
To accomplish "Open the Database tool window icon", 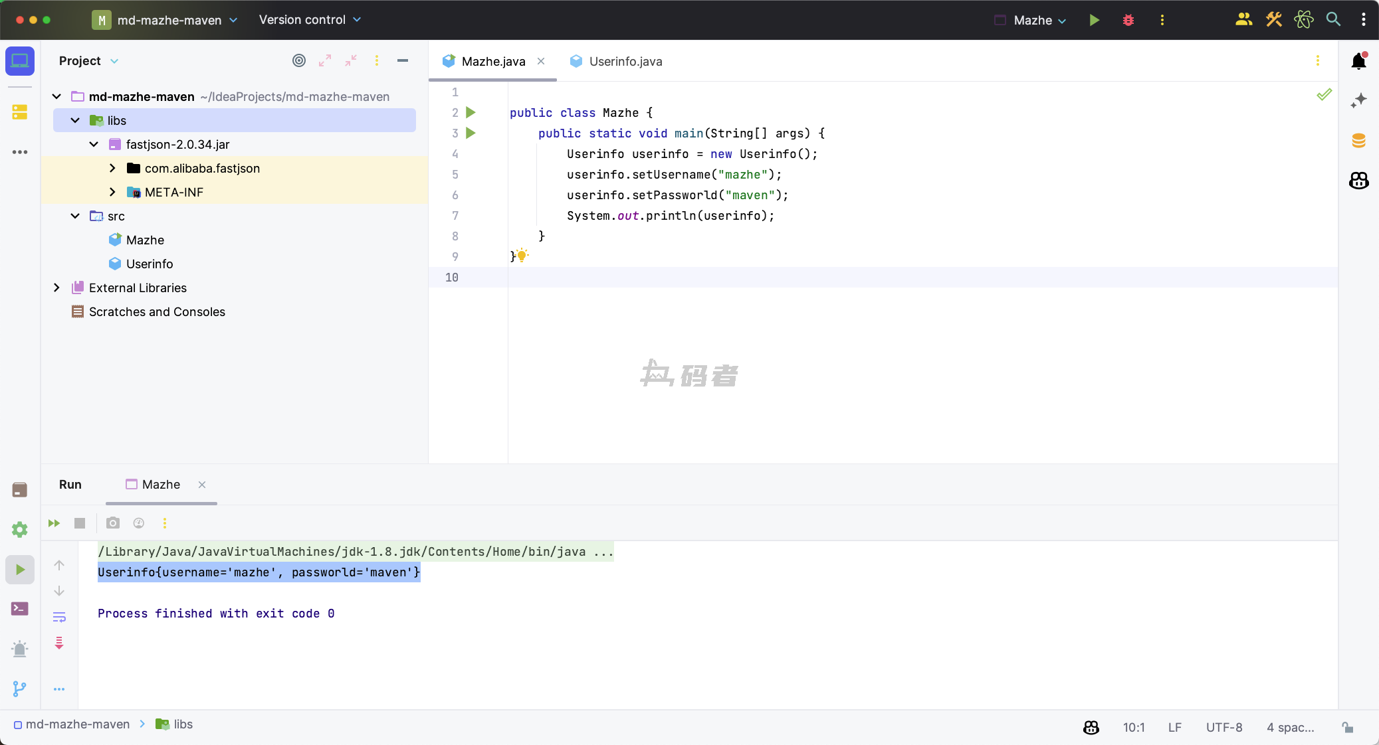I will (1358, 140).
